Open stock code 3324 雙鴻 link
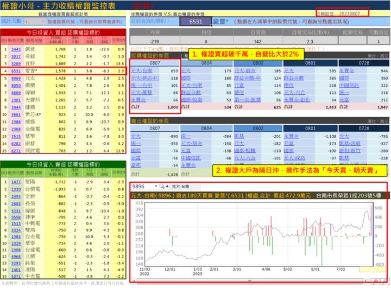This screenshot has width=391, height=288. click(x=16, y=230)
